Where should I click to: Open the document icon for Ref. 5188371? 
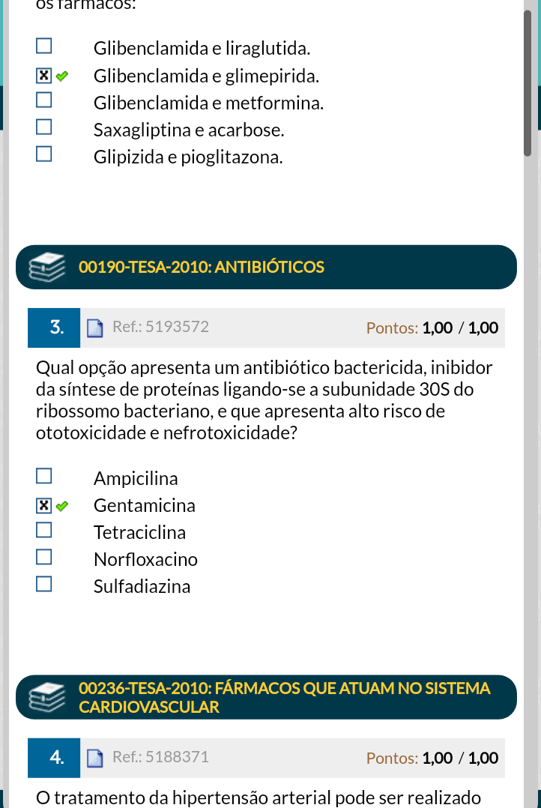coord(94,758)
